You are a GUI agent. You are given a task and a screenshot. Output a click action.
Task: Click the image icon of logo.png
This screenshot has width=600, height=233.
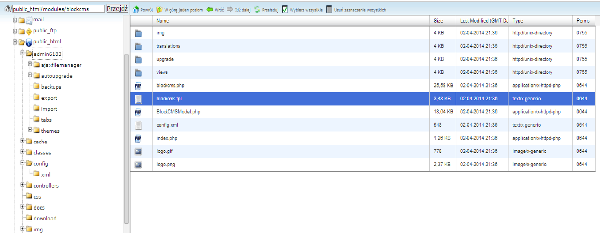[x=138, y=165]
